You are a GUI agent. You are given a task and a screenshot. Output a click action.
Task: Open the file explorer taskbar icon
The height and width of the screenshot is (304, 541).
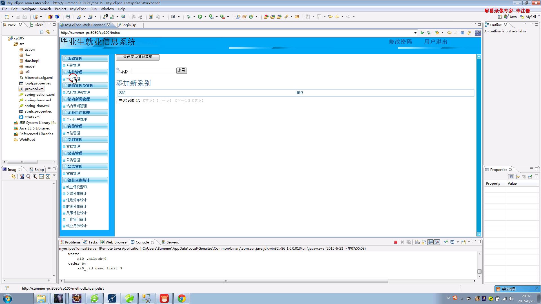(x=41, y=298)
